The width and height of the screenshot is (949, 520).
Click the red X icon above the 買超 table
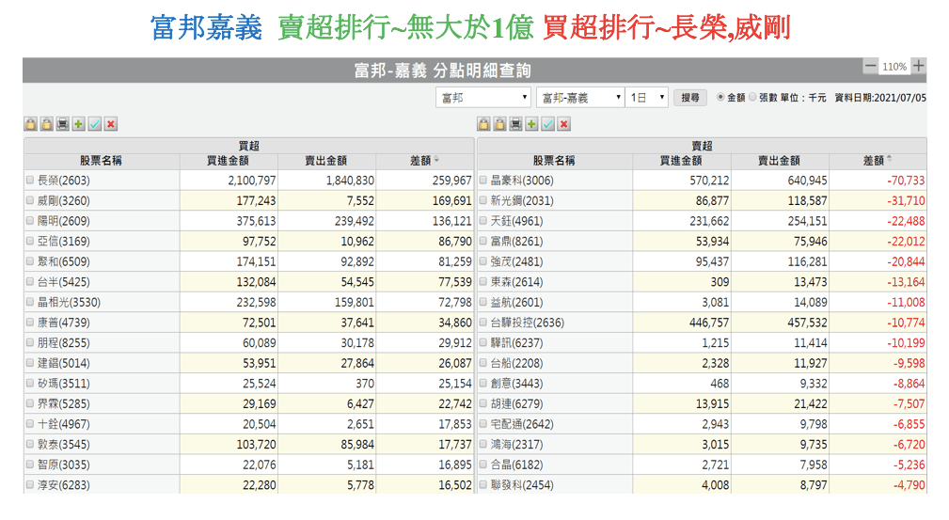coord(111,124)
